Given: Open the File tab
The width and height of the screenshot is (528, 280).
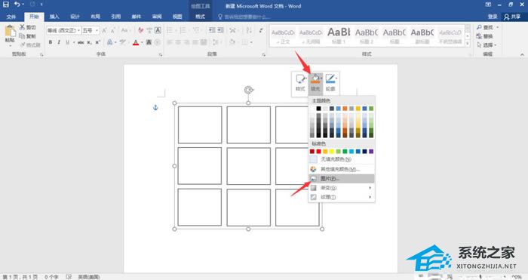Looking at the screenshot, I should coord(11,17).
